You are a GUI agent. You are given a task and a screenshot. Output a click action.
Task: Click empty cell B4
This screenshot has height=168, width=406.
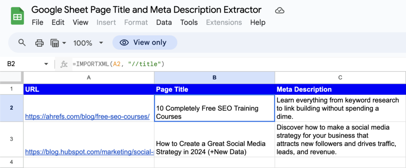click(214, 162)
